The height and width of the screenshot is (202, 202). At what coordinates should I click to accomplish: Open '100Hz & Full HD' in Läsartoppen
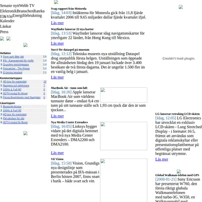click(x=12, y=111)
